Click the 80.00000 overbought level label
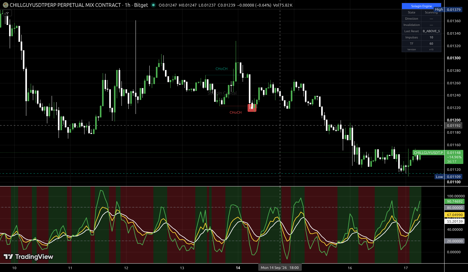This screenshot has width=468, height=272. coord(455,208)
